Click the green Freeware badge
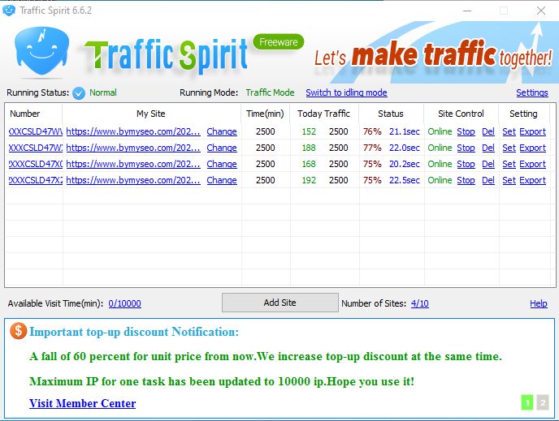Image resolution: width=559 pixels, height=421 pixels. pos(279,42)
